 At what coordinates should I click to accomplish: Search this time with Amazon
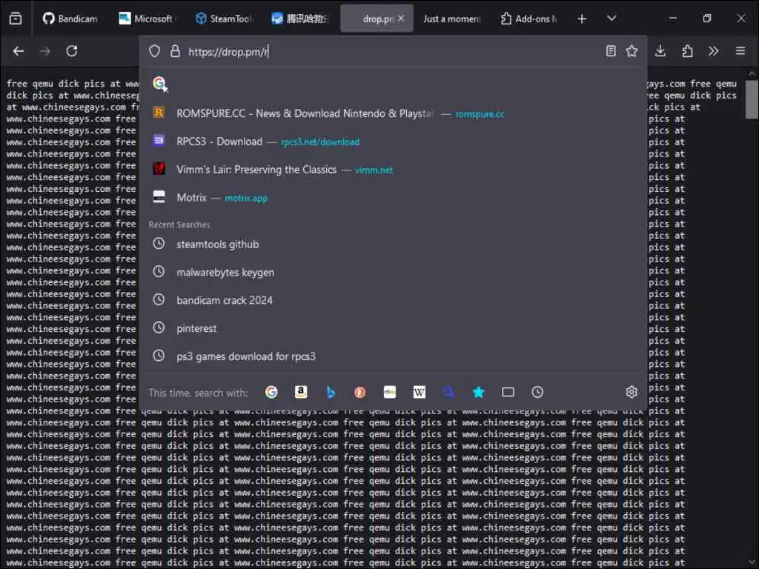[301, 392]
